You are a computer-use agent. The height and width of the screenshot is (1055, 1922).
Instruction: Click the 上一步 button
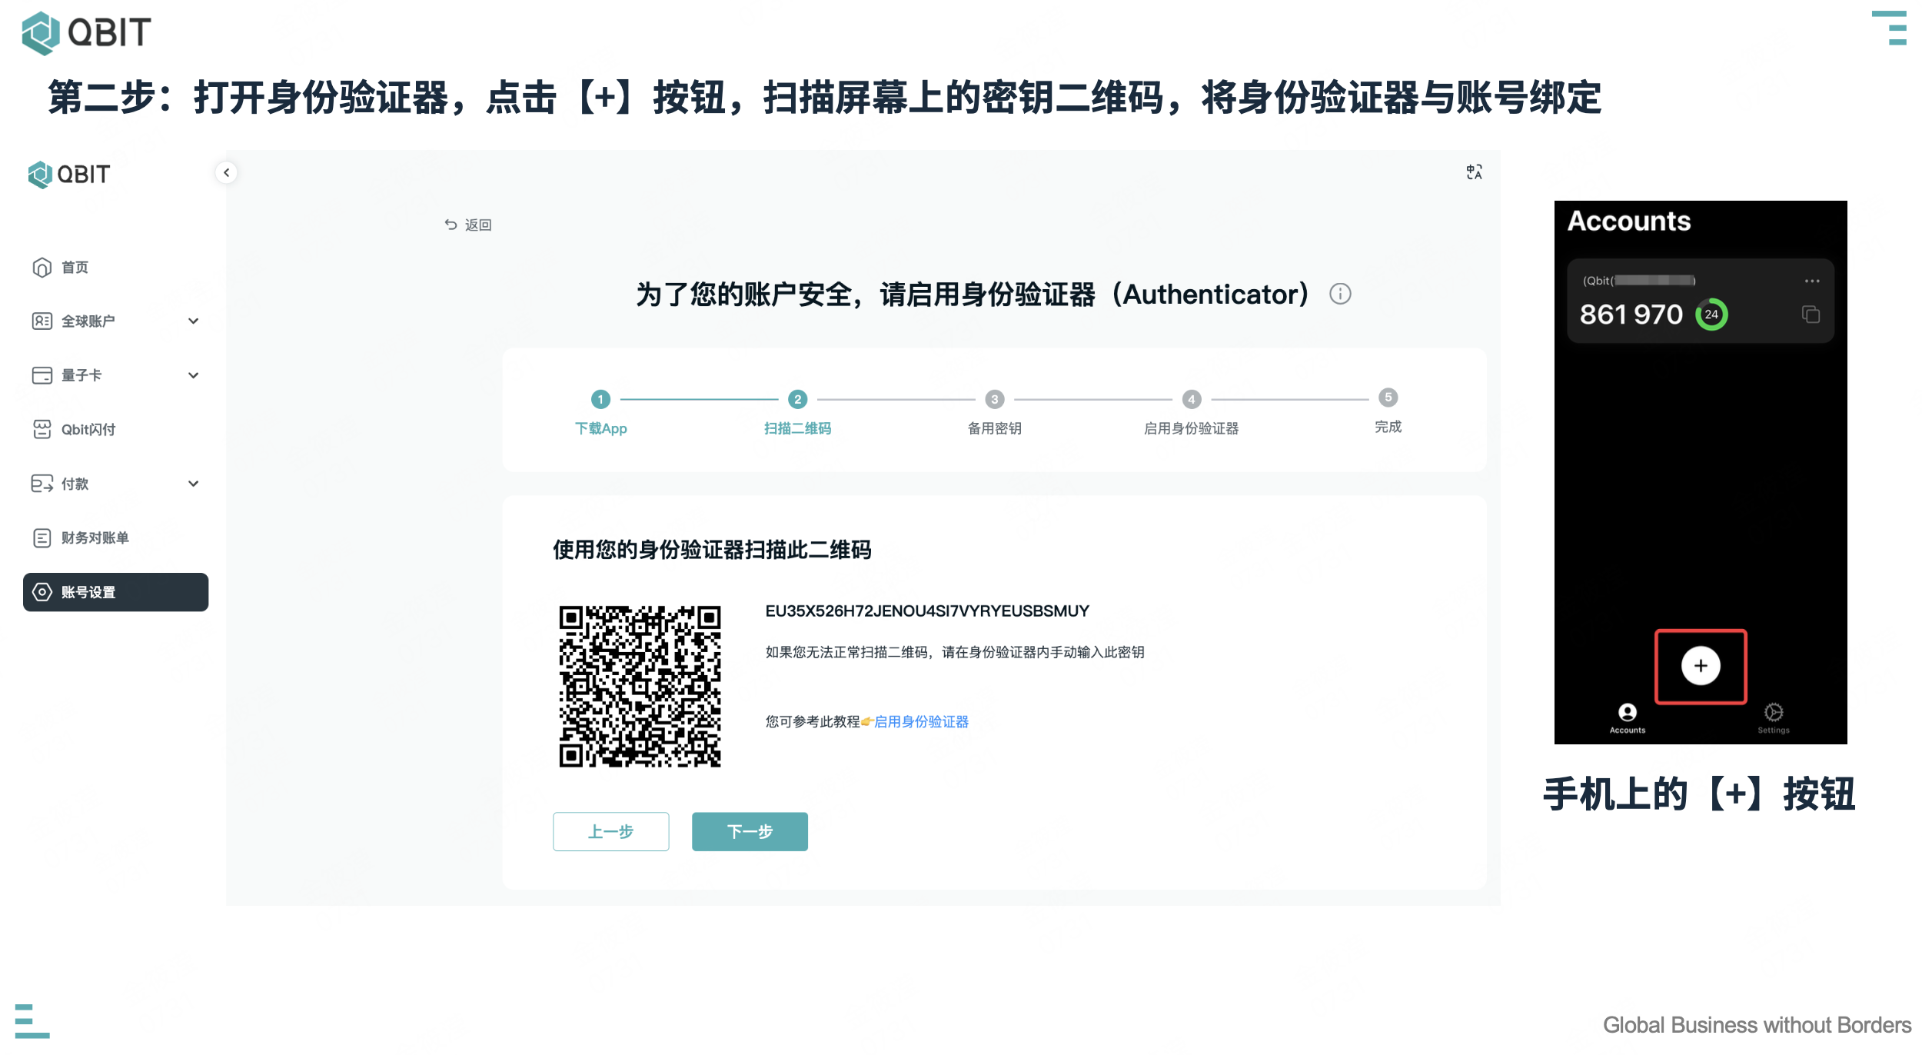coord(610,831)
